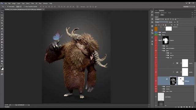Add layer style fx button

(179, 107)
